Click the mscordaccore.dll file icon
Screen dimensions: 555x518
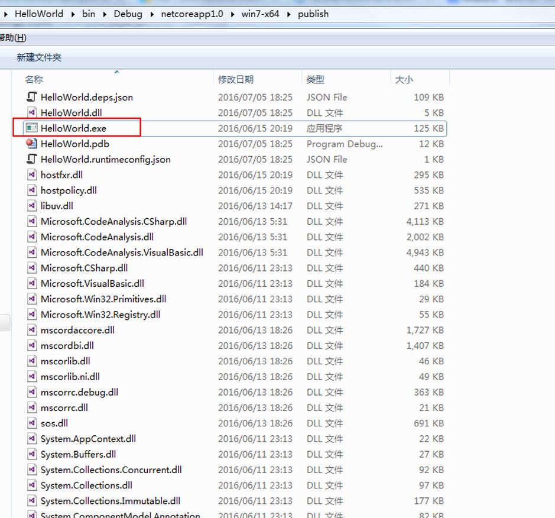coord(32,330)
